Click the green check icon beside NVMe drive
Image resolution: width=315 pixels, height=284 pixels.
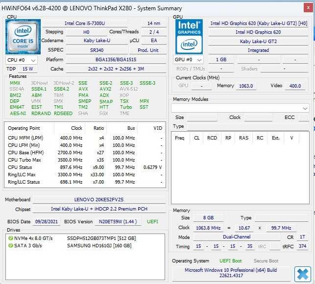pyautogui.click(x=10, y=238)
